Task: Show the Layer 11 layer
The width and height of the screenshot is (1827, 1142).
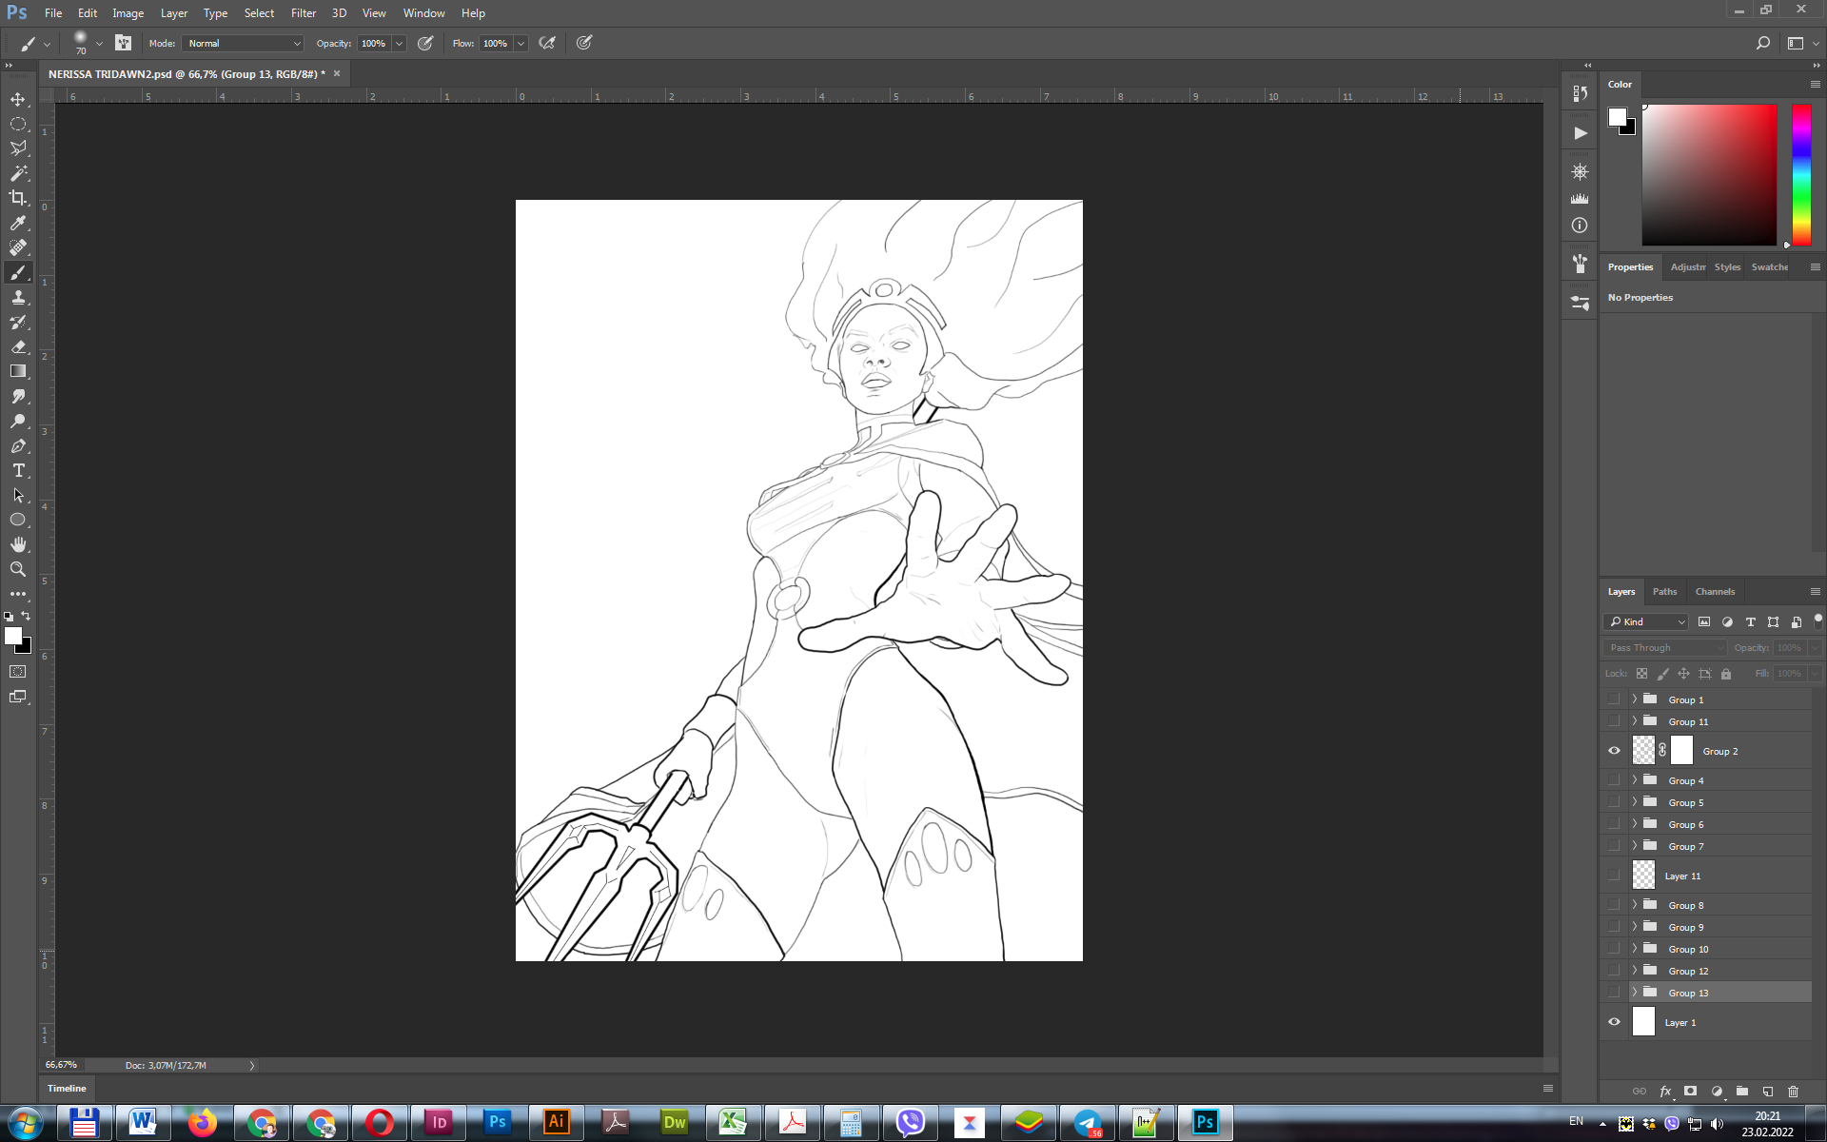Action: (x=1614, y=876)
